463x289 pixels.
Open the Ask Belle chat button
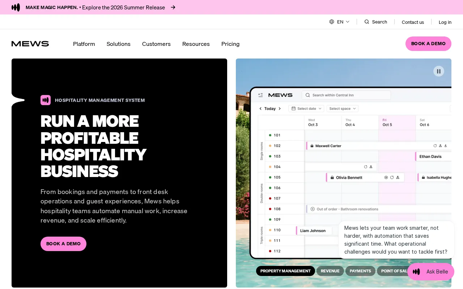[431, 272]
